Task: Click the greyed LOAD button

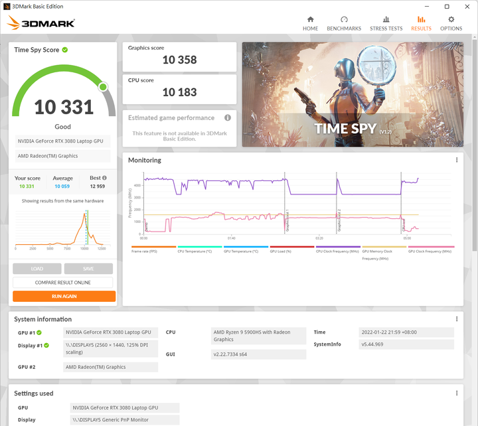Action: (x=37, y=269)
